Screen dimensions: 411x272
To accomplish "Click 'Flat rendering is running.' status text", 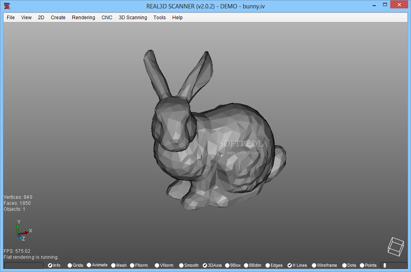I will point(31,257).
